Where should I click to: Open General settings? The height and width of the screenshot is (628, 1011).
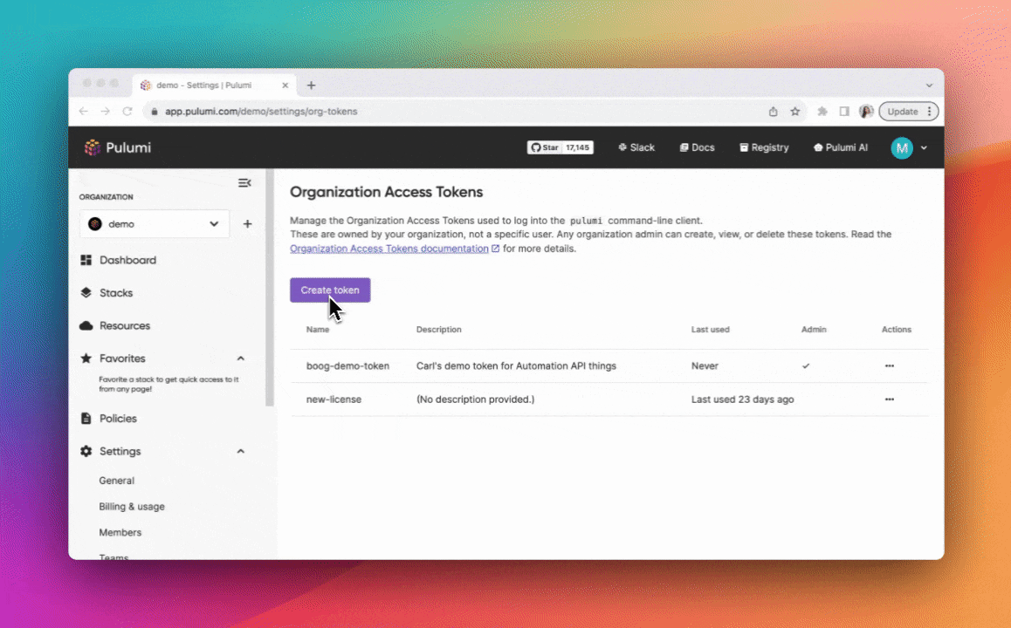(117, 481)
